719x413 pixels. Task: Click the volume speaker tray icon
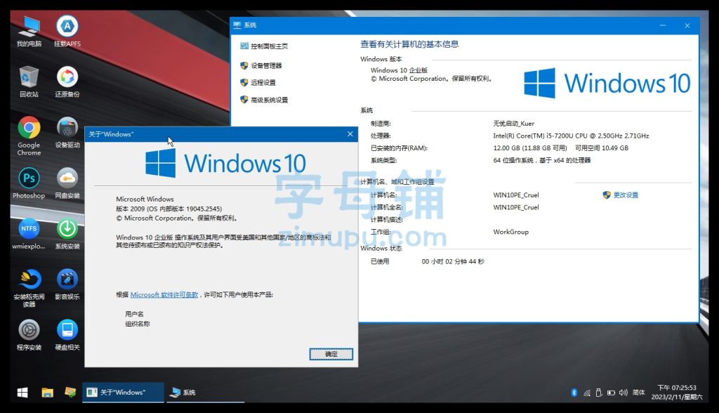pos(624,393)
